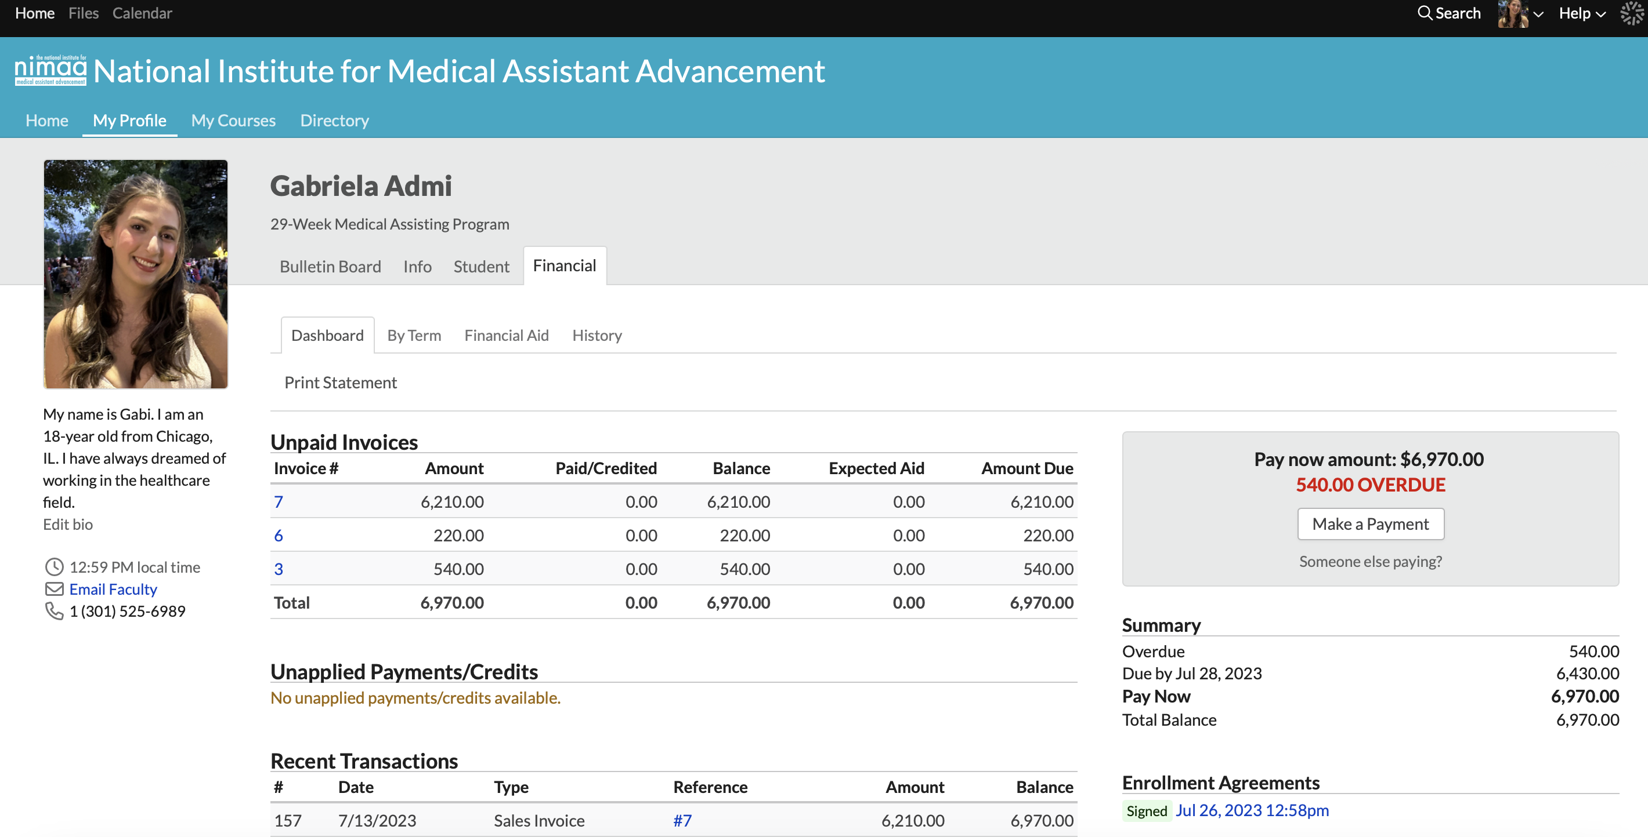Click Someone else paying? link

coord(1369,561)
